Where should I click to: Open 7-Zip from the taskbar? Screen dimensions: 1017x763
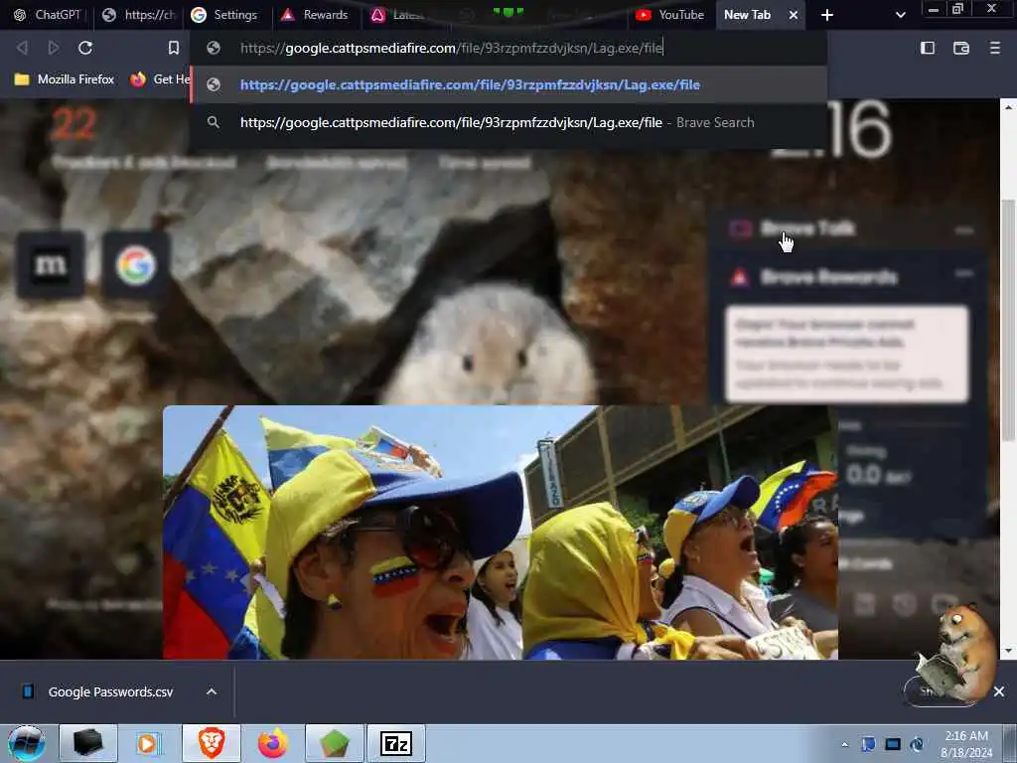396,743
